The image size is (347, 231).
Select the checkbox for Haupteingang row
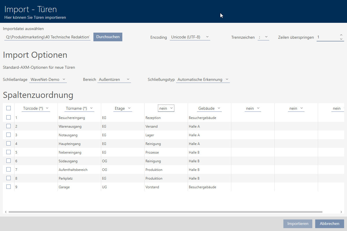pos(8,144)
